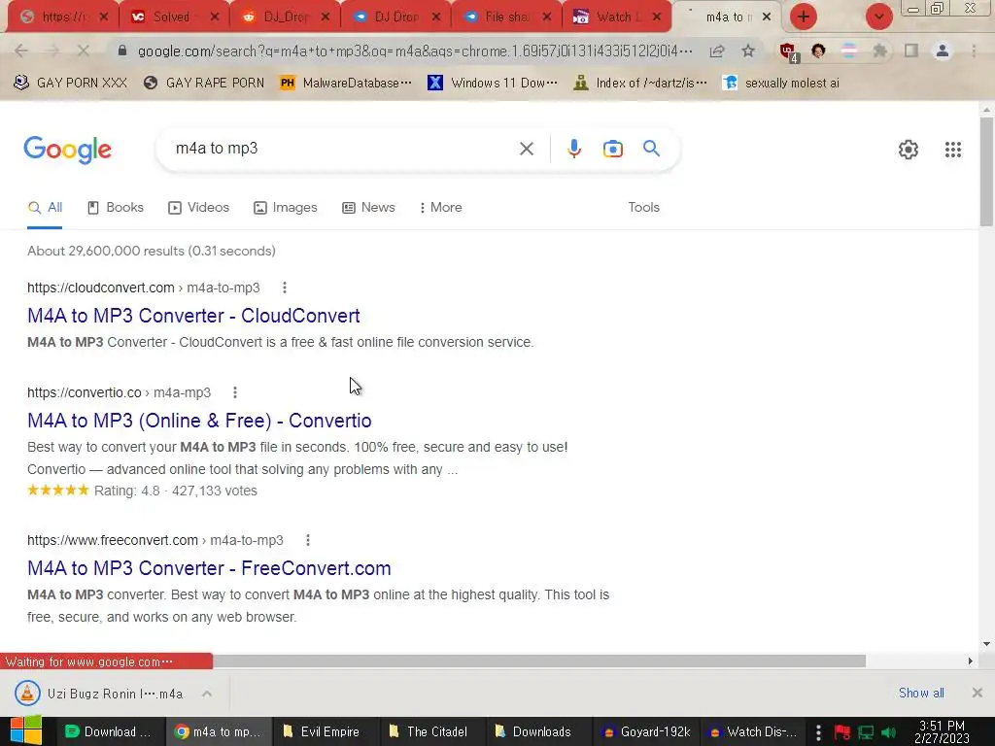Select the Books search filter
The width and height of the screenshot is (995, 746).
[116, 208]
